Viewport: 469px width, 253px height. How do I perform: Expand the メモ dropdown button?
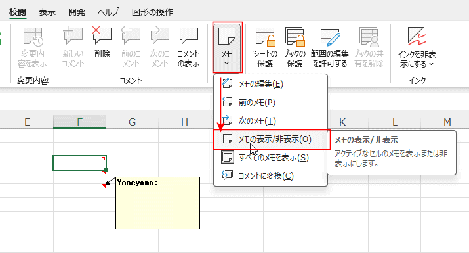pos(227,48)
